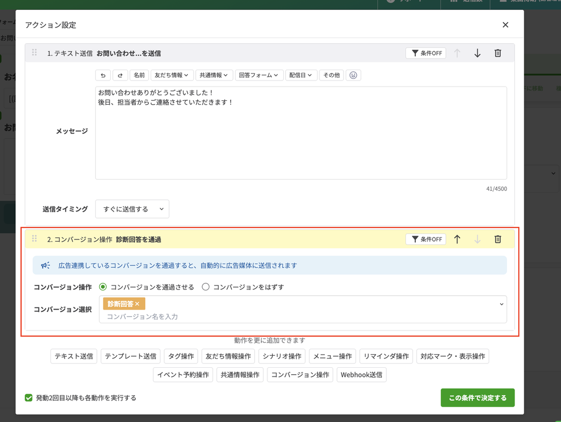Image resolution: width=561 pixels, height=422 pixels.
Task: Delete conversion action 2 with trash icon
Action: tap(497, 239)
